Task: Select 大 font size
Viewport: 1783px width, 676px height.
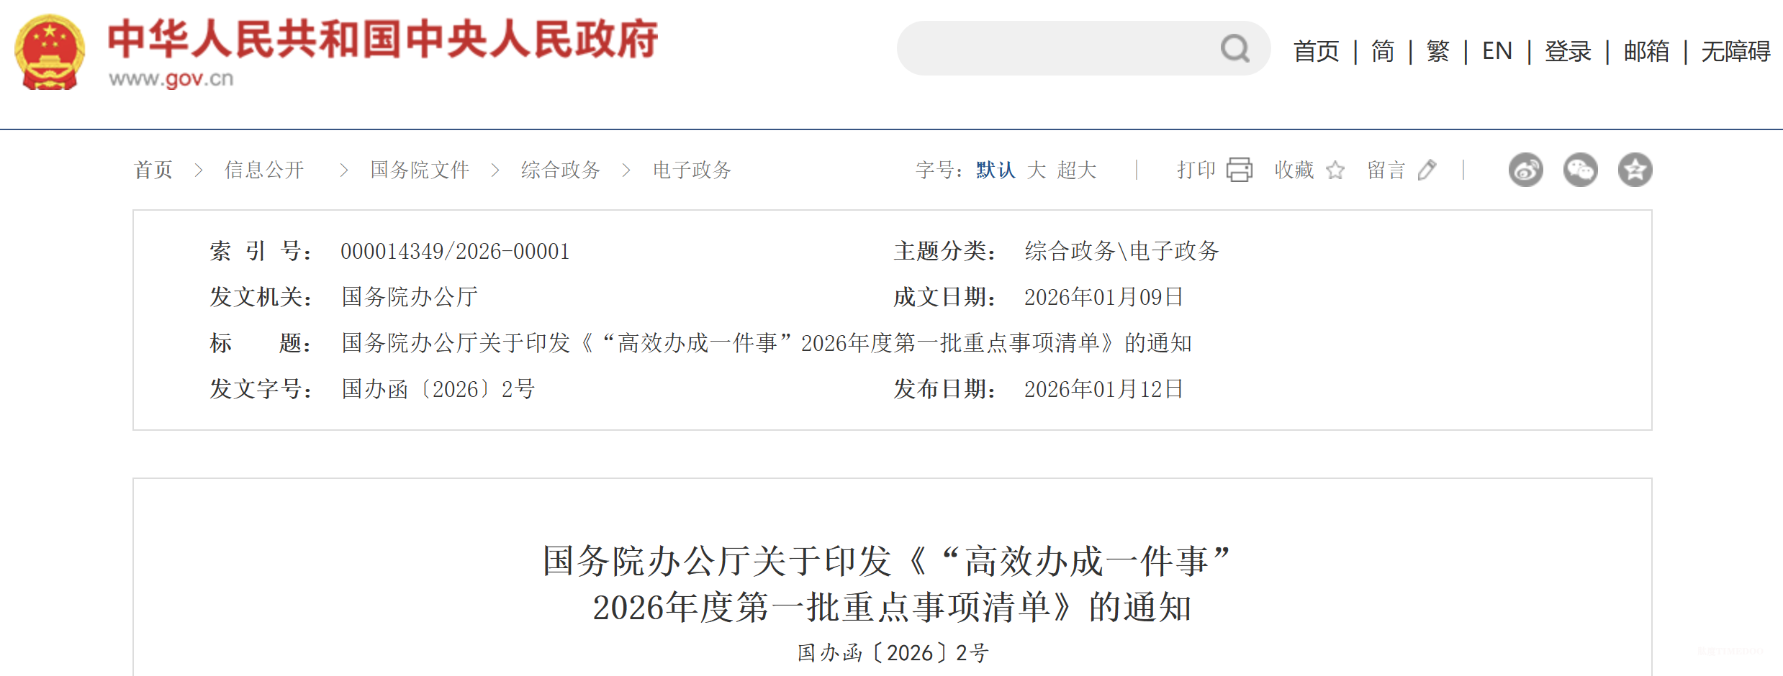Action: (x=1037, y=170)
